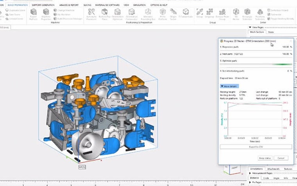297x186 pixels.
Task: Click the Fit to Platform tool
Action: pyautogui.click(x=163, y=14)
